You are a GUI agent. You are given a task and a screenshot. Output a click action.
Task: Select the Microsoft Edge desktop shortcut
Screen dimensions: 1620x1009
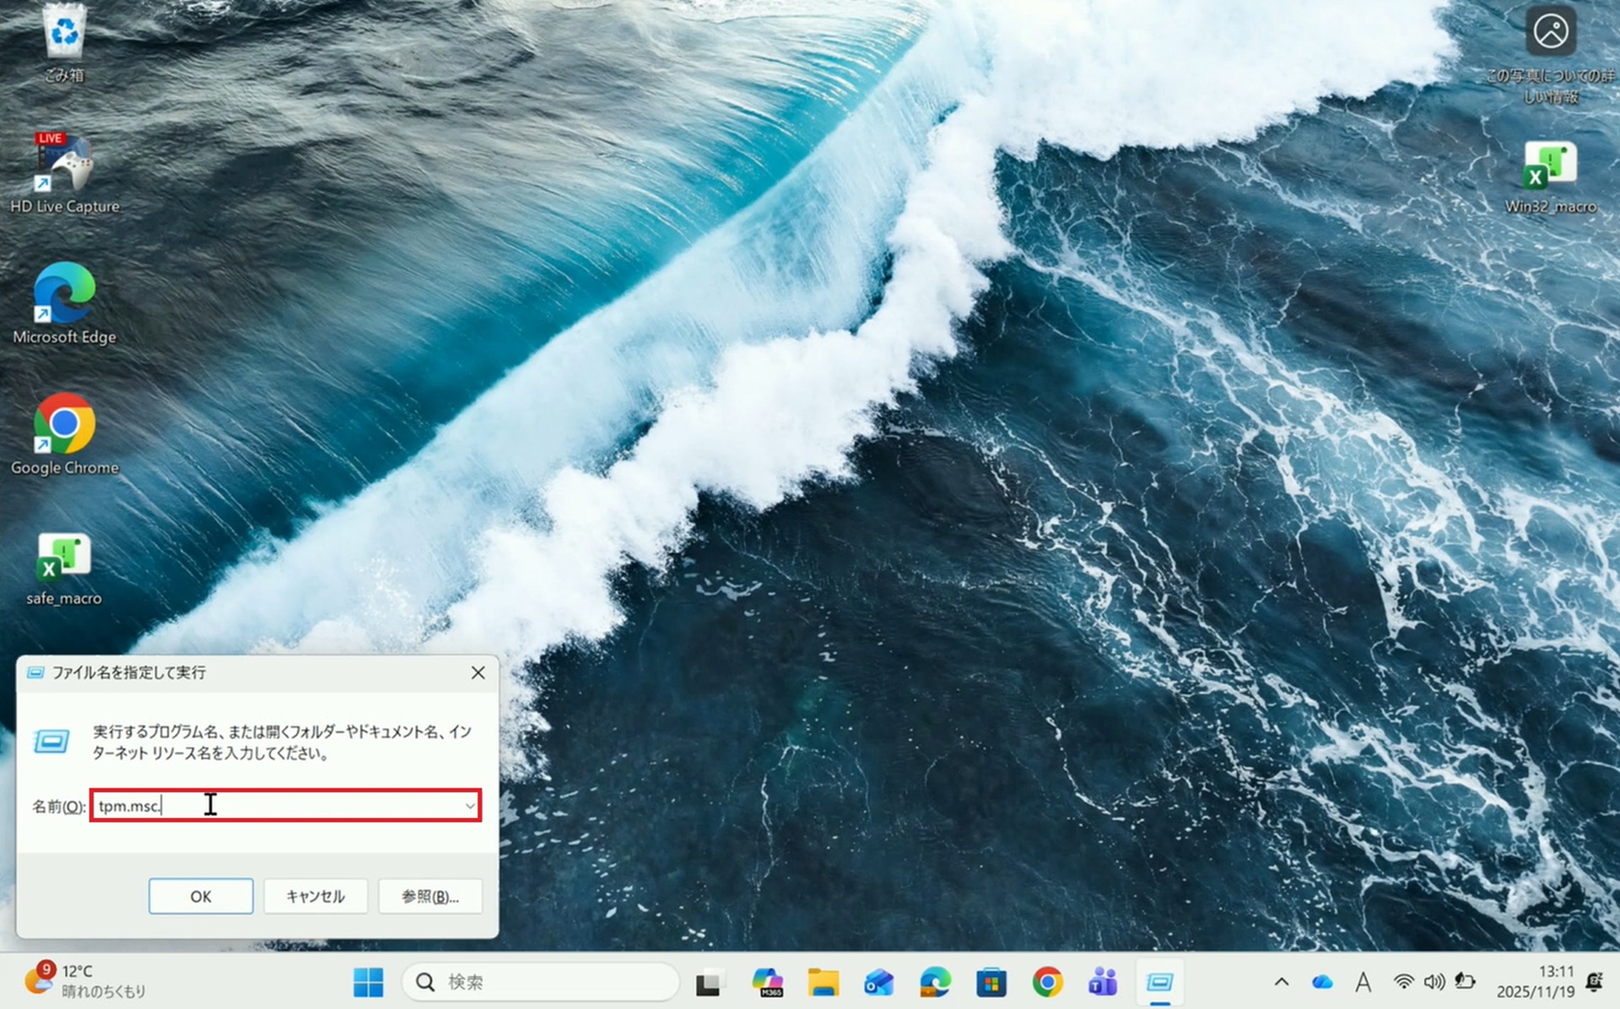click(64, 293)
